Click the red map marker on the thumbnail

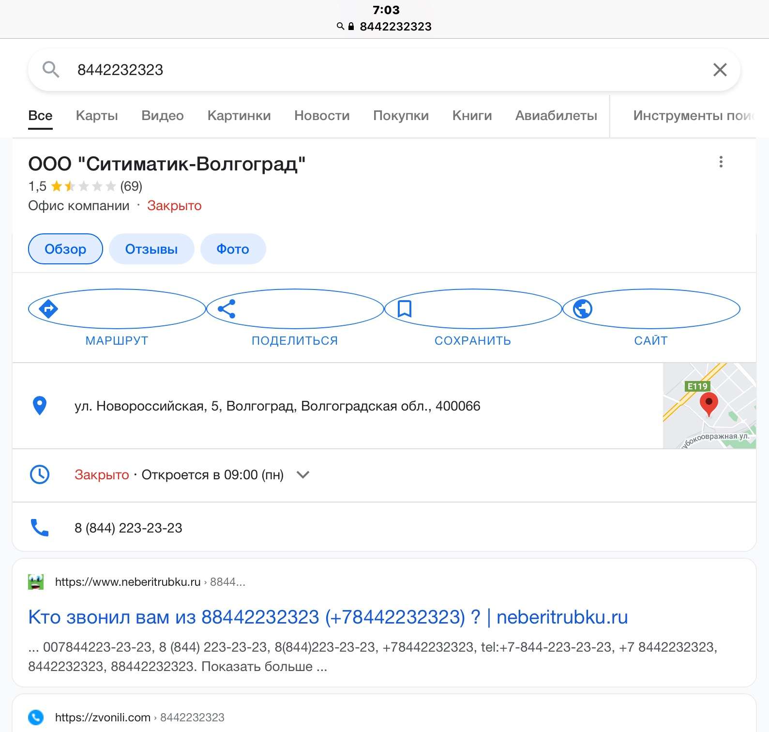click(x=709, y=404)
